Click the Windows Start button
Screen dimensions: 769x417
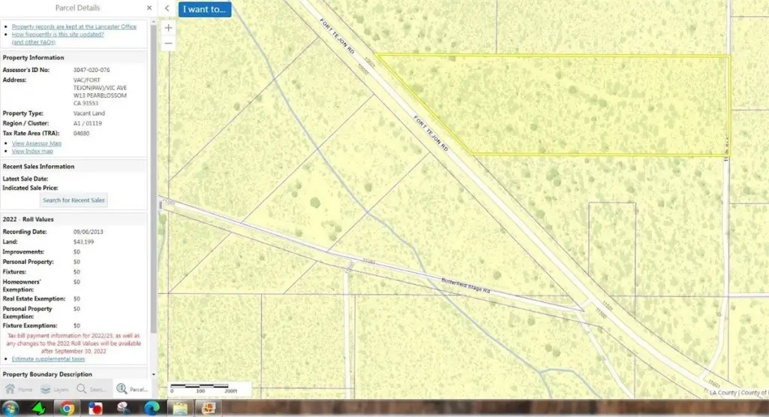point(12,409)
